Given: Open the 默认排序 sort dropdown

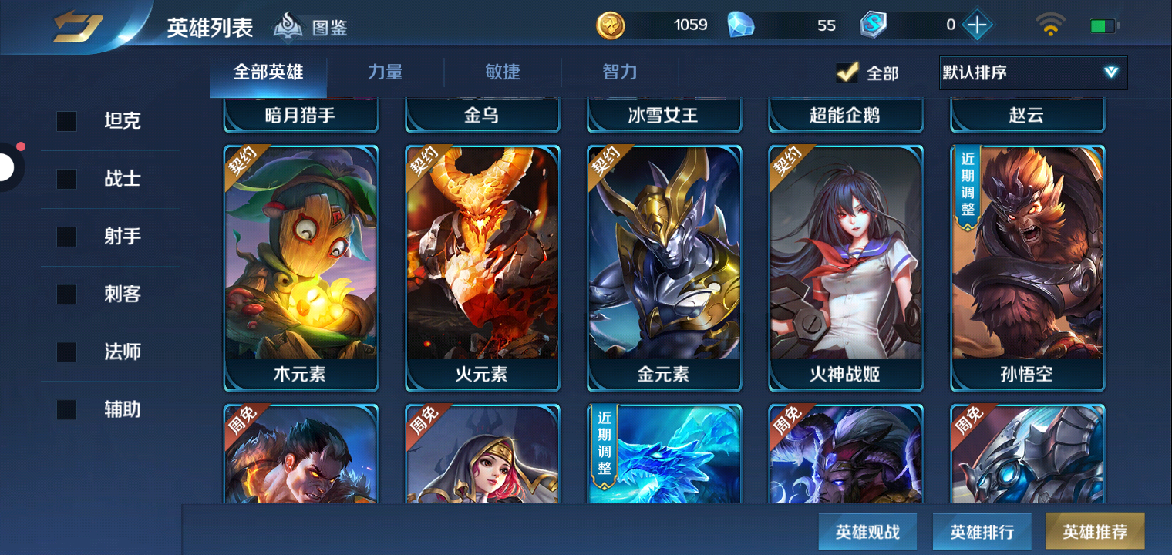Looking at the screenshot, I should [x=1032, y=72].
